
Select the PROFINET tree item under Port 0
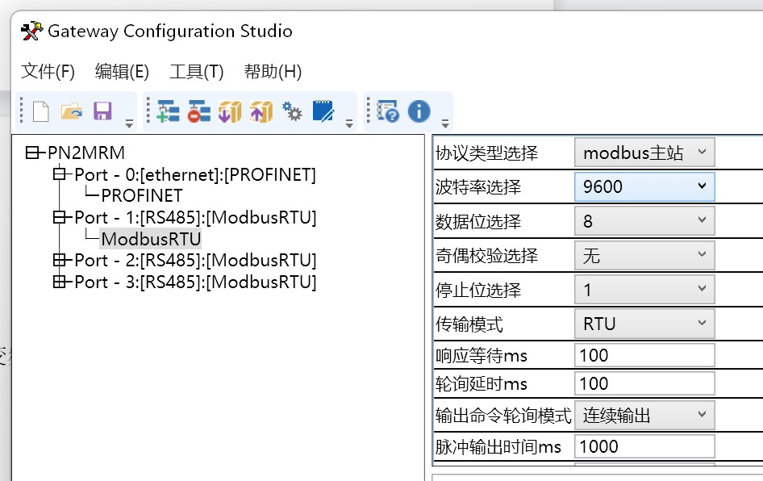click(x=142, y=196)
